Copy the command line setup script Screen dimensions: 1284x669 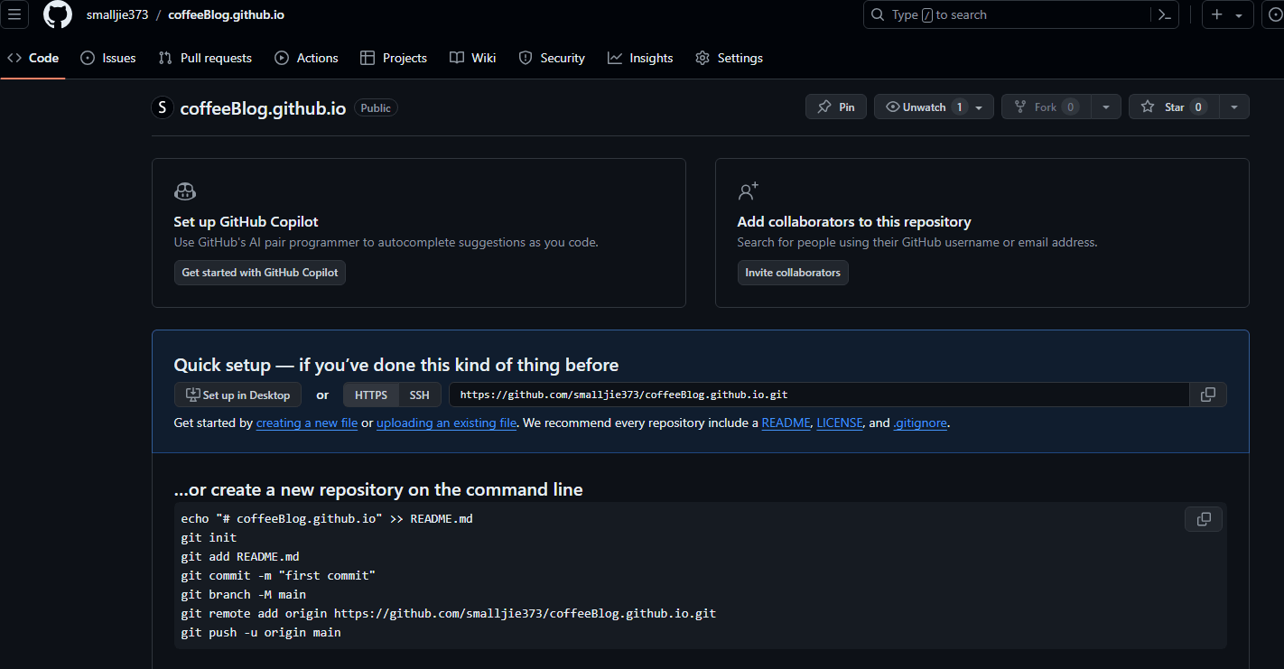1204,519
